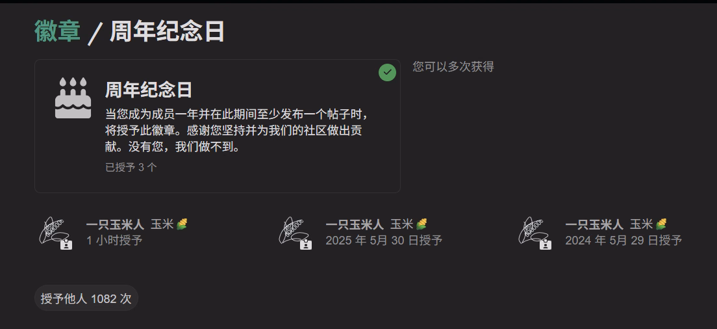Click the green checkmark on the badge card
The width and height of the screenshot is (717, 329).
tap(387, 72)
